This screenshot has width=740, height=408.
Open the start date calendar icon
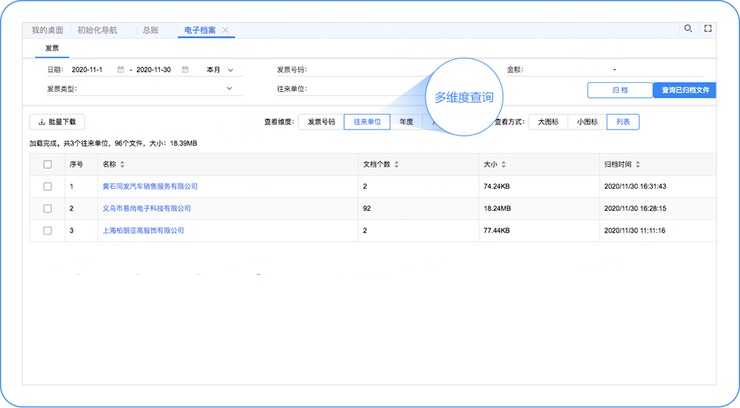coord(121,70)
